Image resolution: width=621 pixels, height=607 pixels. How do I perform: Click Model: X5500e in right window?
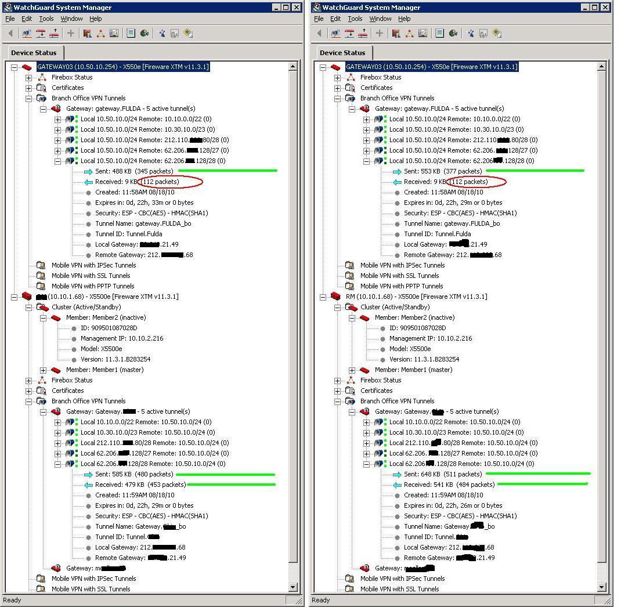point(410,349)
